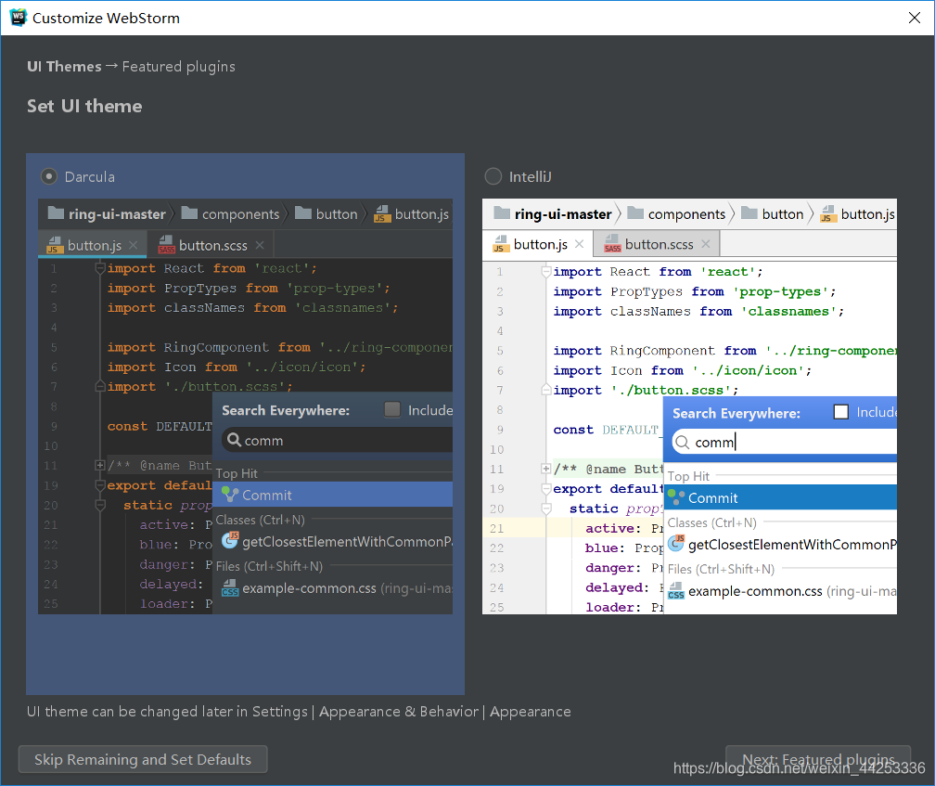Collapse export default fold on line 19, Darcula
The width and height of the screenshot is (935, 786).
point(100,484)
